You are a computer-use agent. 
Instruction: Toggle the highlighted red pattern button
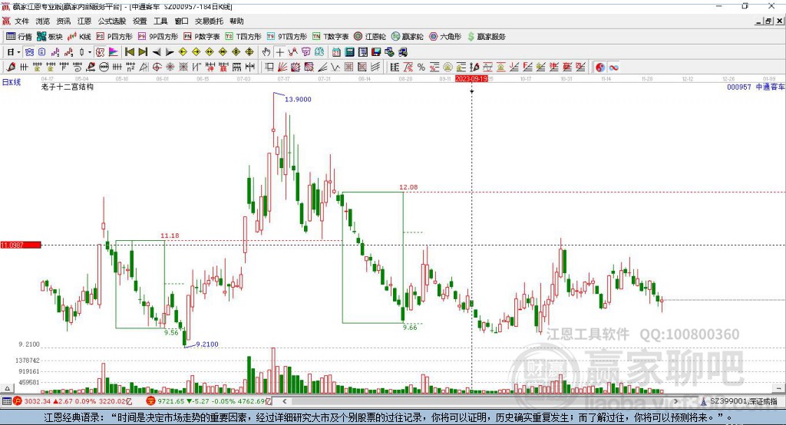100,52
